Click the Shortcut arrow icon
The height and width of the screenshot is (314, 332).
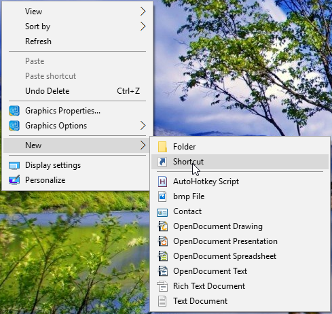coord(162,162)
